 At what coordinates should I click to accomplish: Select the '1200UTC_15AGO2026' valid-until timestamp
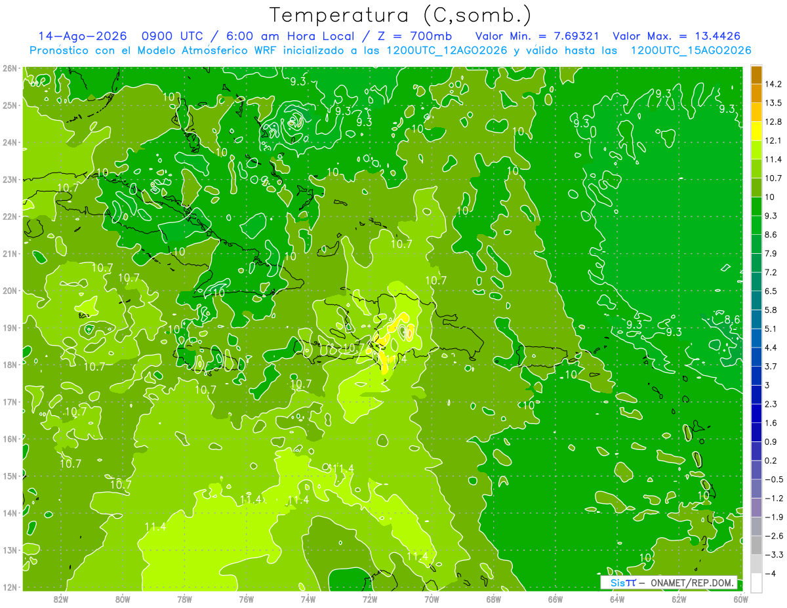click(x=691, y=51)
